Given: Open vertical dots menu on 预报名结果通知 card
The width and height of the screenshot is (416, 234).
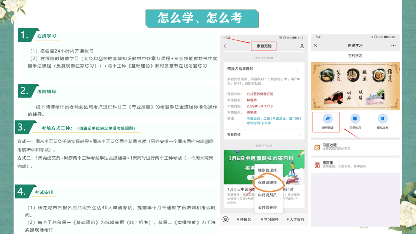Looking at the screenshot, I should click(x=297, y=70).
